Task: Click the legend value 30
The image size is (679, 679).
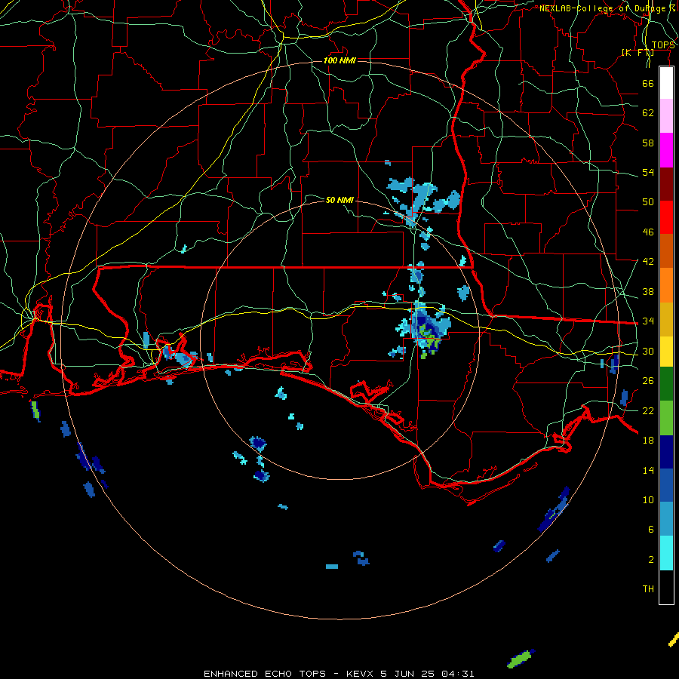Action: pos(648,351)
